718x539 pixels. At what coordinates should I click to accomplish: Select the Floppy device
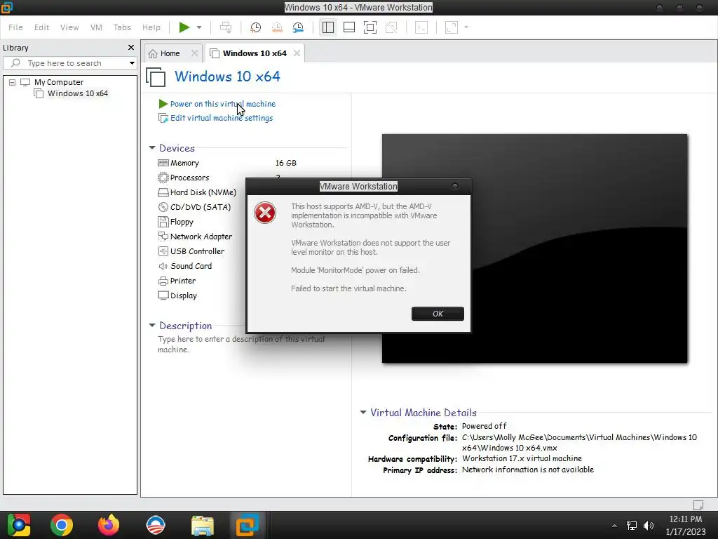coord(182,222)
